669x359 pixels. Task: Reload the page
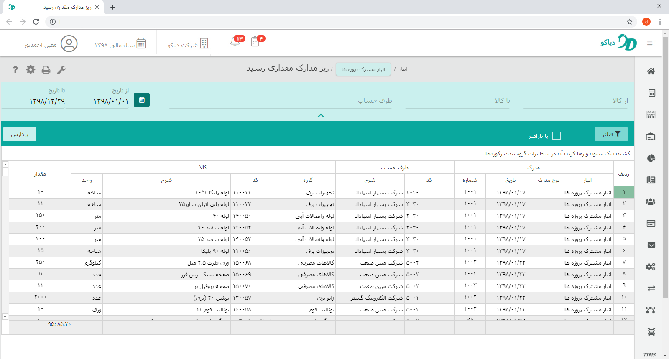[x=36, y=22]
